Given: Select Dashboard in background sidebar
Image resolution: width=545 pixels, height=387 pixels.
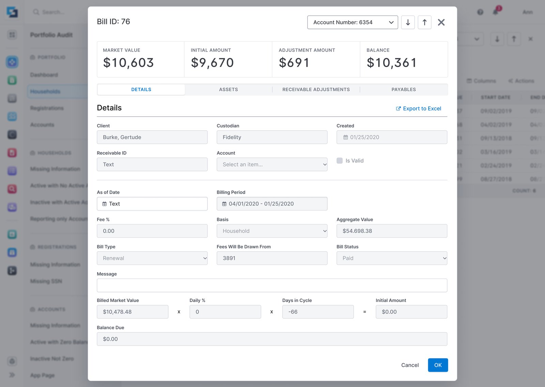Looking at the screenshot, I should (44, 75).
